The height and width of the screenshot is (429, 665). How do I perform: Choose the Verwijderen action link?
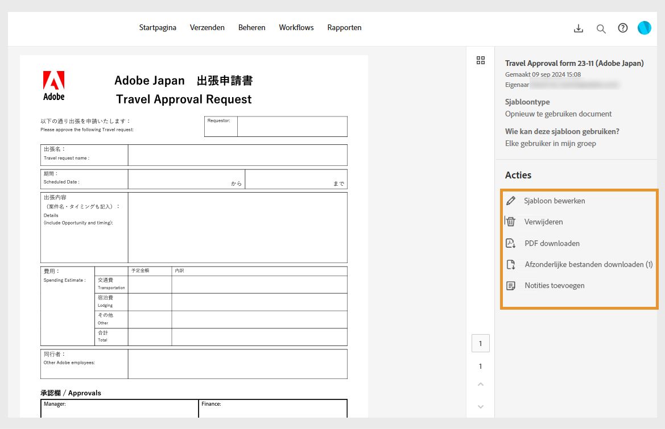543,222
